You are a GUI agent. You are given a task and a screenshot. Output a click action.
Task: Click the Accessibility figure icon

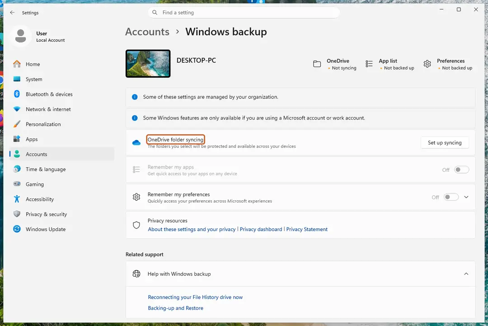point(17,199)
